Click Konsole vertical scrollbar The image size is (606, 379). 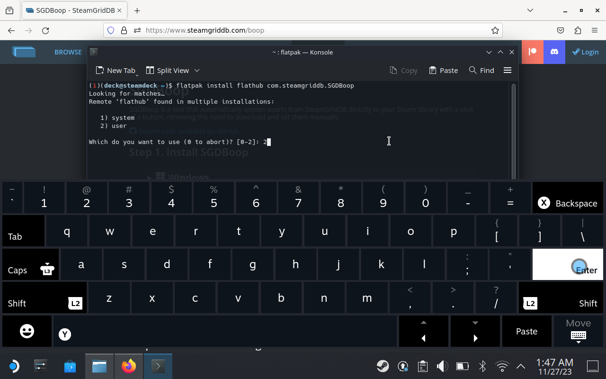514,130
